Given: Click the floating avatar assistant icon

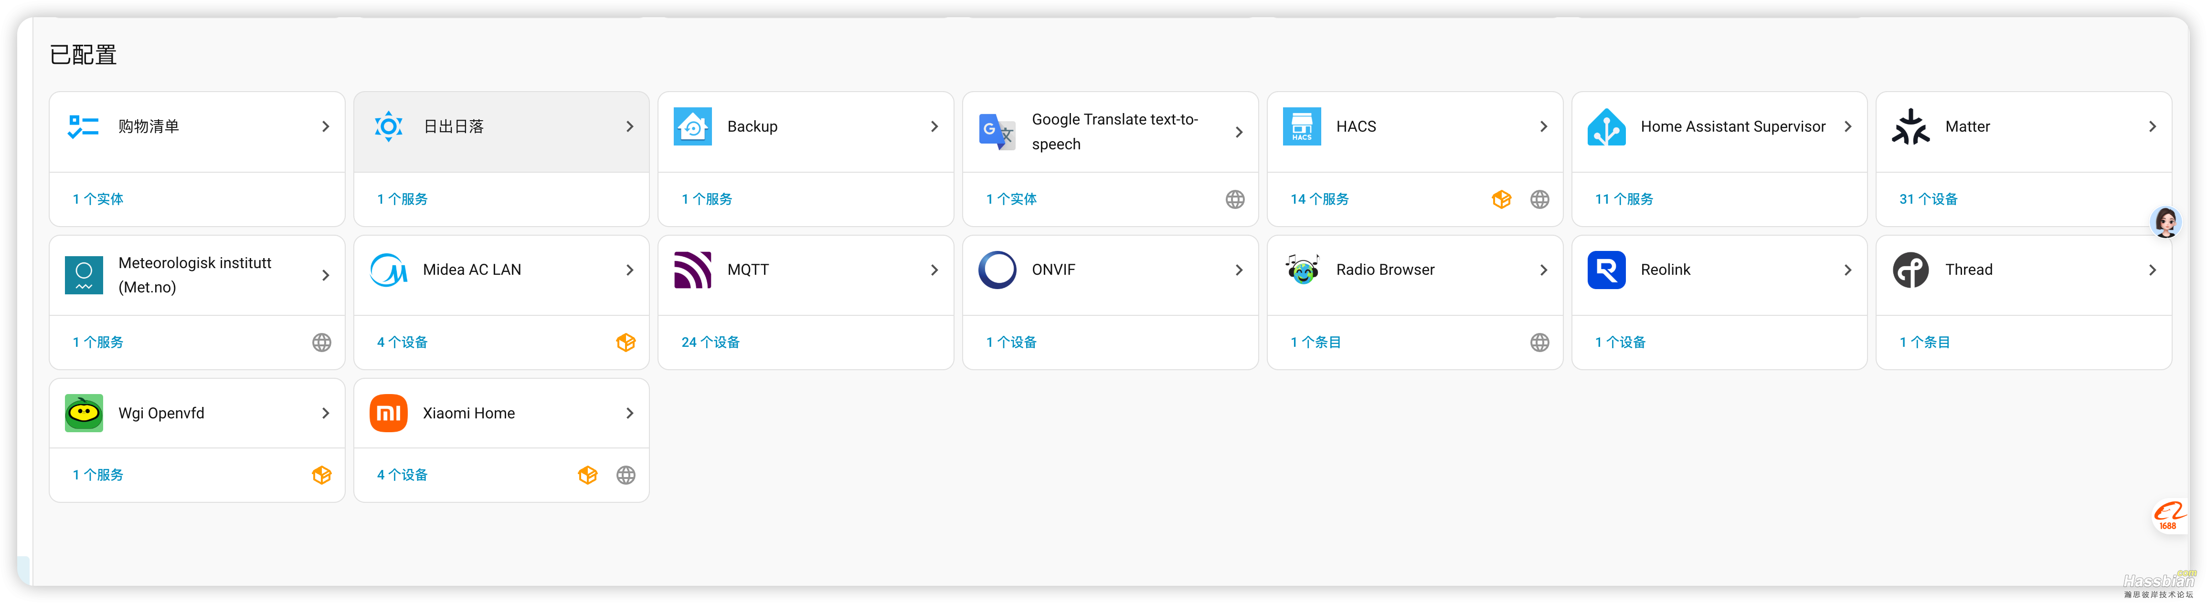Looking at the screenshot, I should pyautogui.click(x=2166, y=223).
